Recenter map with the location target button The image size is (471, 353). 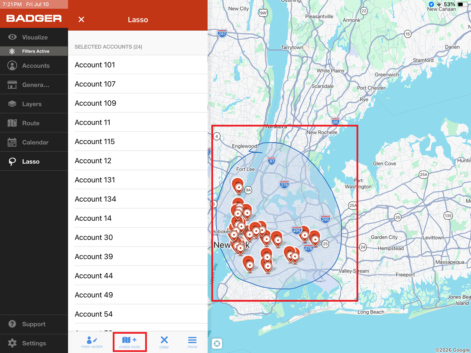click(217, 343)
